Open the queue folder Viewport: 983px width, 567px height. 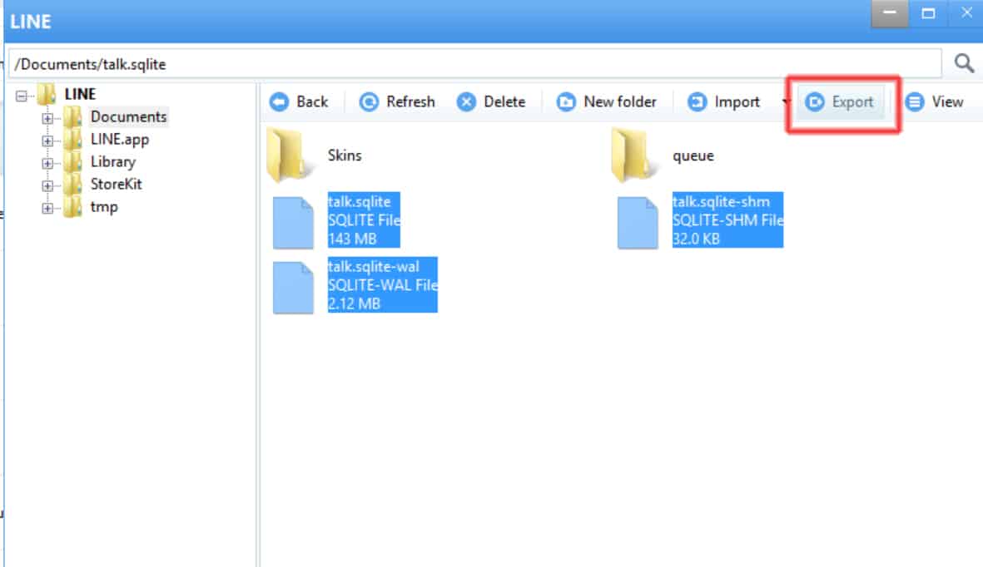pos(629,155)
